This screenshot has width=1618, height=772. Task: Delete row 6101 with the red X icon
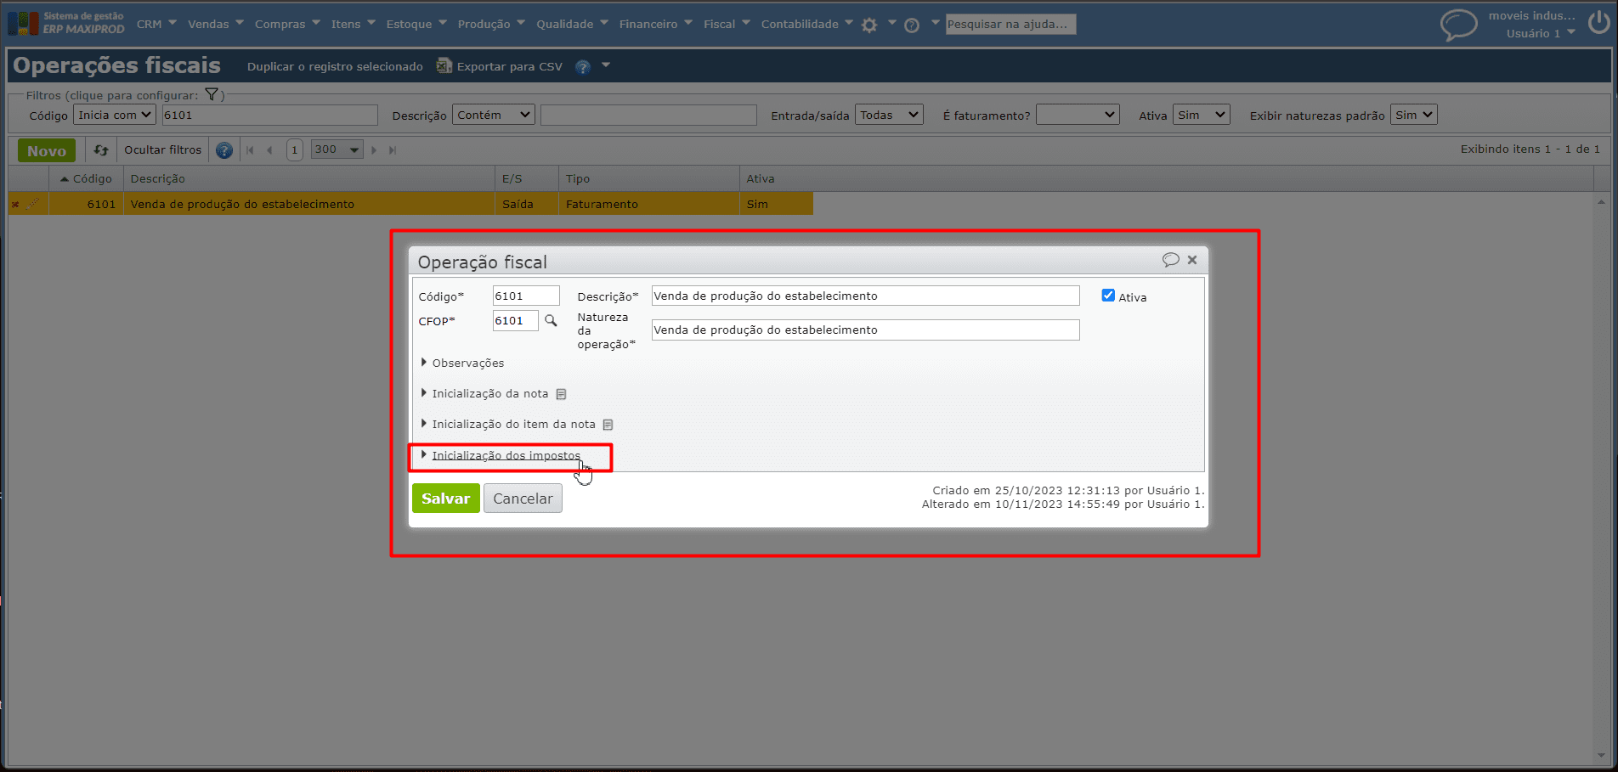point(15,204)
